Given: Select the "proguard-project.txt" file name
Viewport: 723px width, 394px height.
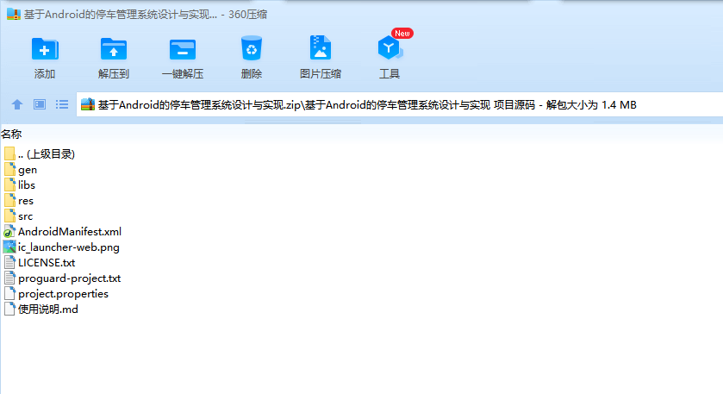Looking at the screenshot, I should pos(70,278).
